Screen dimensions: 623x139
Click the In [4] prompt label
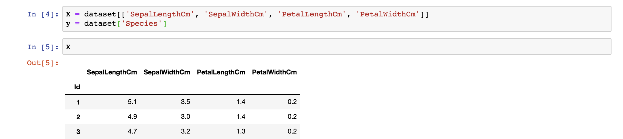43,14
